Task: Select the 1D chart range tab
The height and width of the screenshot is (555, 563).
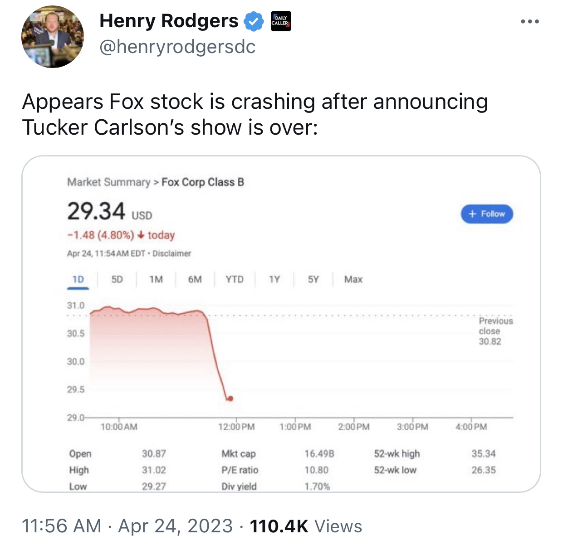Action: coord(78,279)
